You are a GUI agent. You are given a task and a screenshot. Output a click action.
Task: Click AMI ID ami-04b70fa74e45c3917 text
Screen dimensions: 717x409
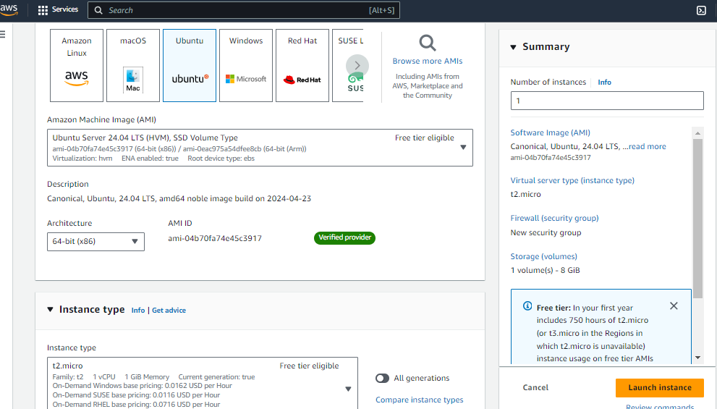(215, 238)
